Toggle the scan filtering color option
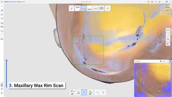 (x=72, y=92)
